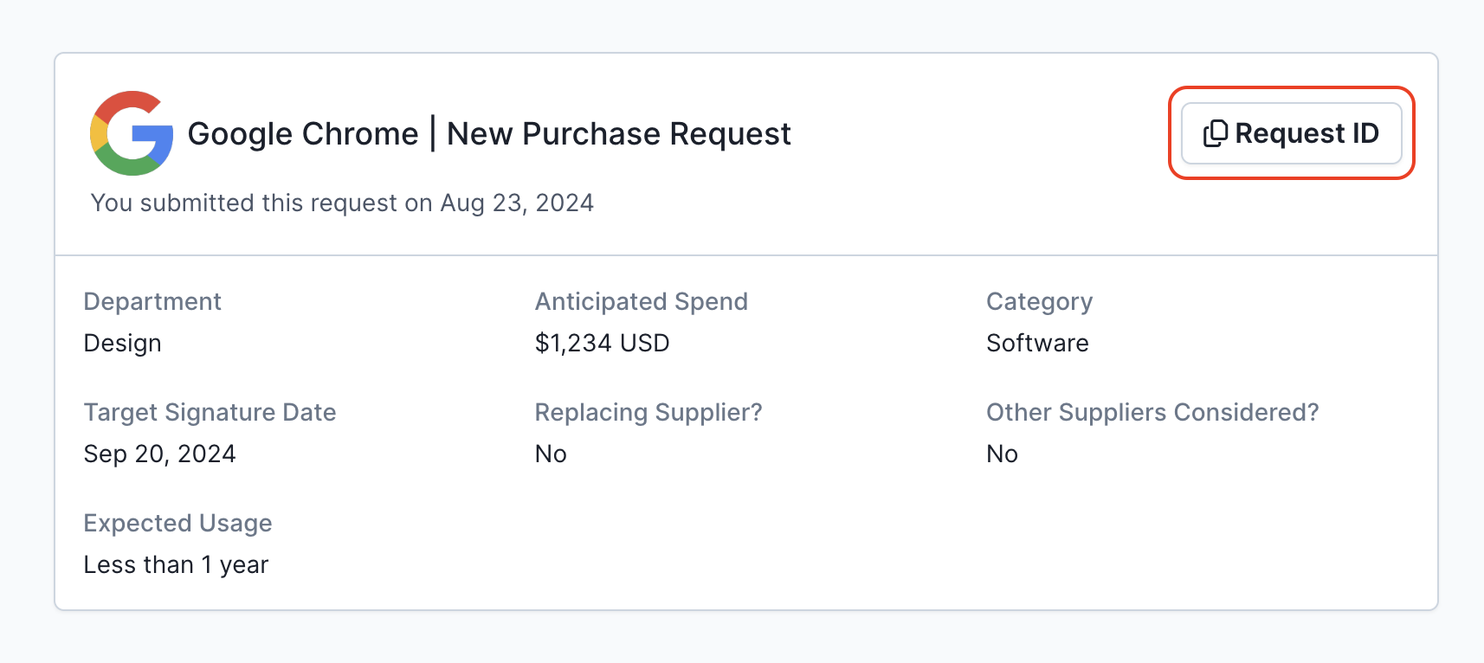Image resolution: width=1484 pixels, height=663 pixels.
Task: Select the No value under Other Suppliers Considered
Action: (x=1002, y=454)
